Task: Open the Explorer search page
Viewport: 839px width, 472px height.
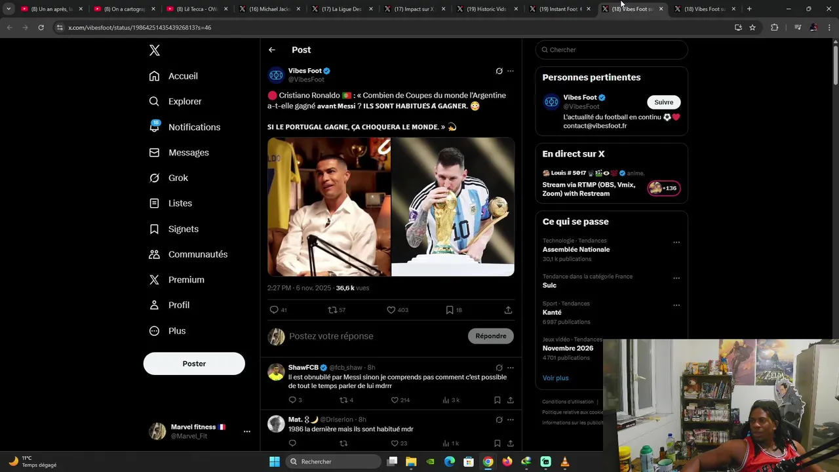Action: (176, 102)
